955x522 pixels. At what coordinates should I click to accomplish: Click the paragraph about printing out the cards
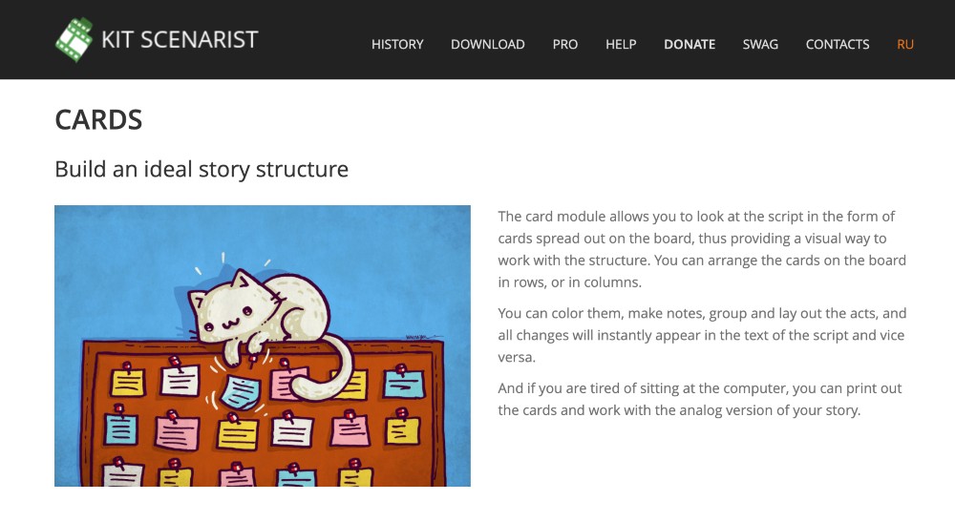700,400
